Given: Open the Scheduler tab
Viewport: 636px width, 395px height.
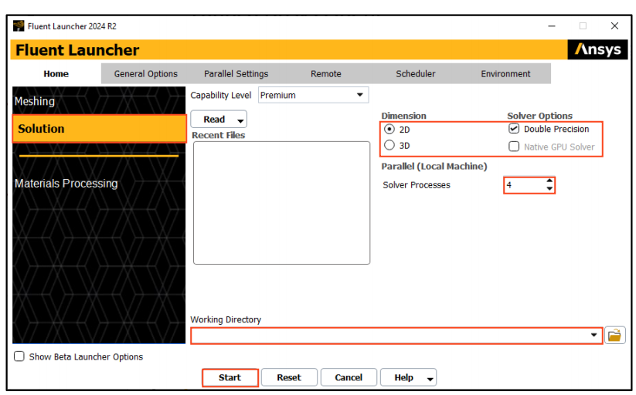Looking at the screenshot, I should [x=415, y=74].
